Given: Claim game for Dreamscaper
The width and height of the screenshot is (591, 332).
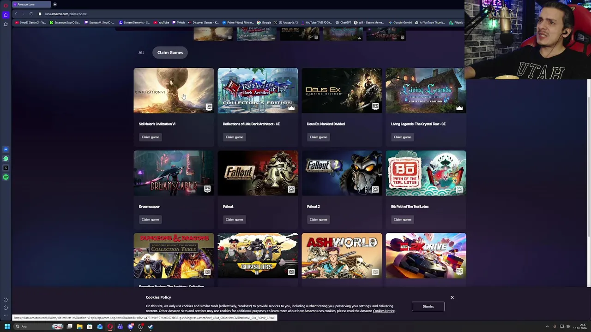Looking at the screenshot, I should coord(150,219).
